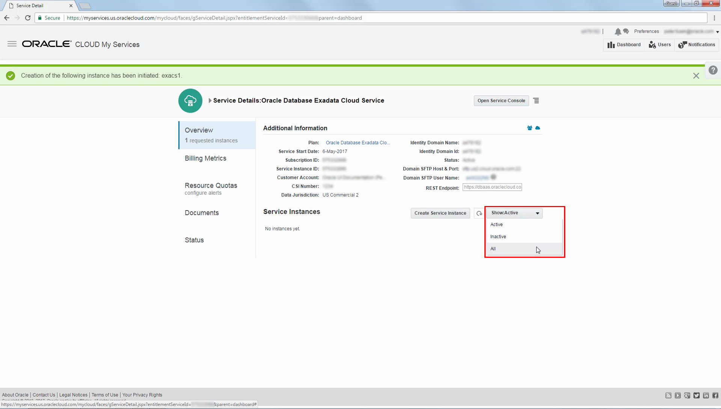Click the 'US Commercial 2' jurisdiction value

pyautogui.click(x=340, y=195)
